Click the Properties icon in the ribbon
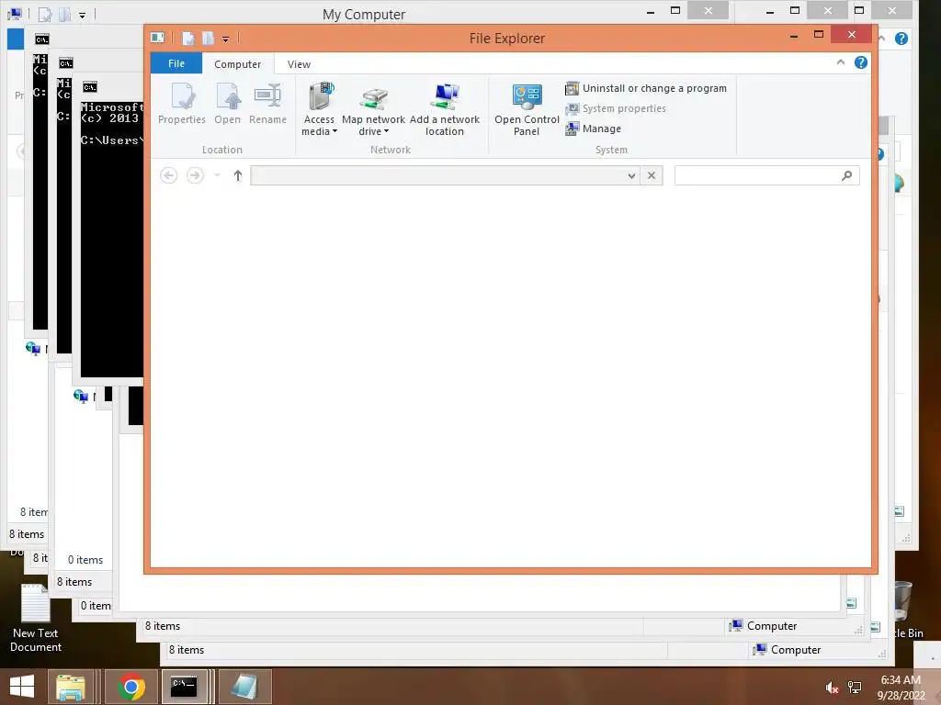941x705 pixels. pos(182,104)
